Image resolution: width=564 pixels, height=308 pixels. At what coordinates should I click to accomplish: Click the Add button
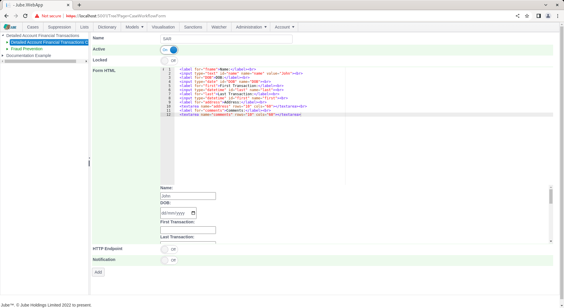pos(98,272)
